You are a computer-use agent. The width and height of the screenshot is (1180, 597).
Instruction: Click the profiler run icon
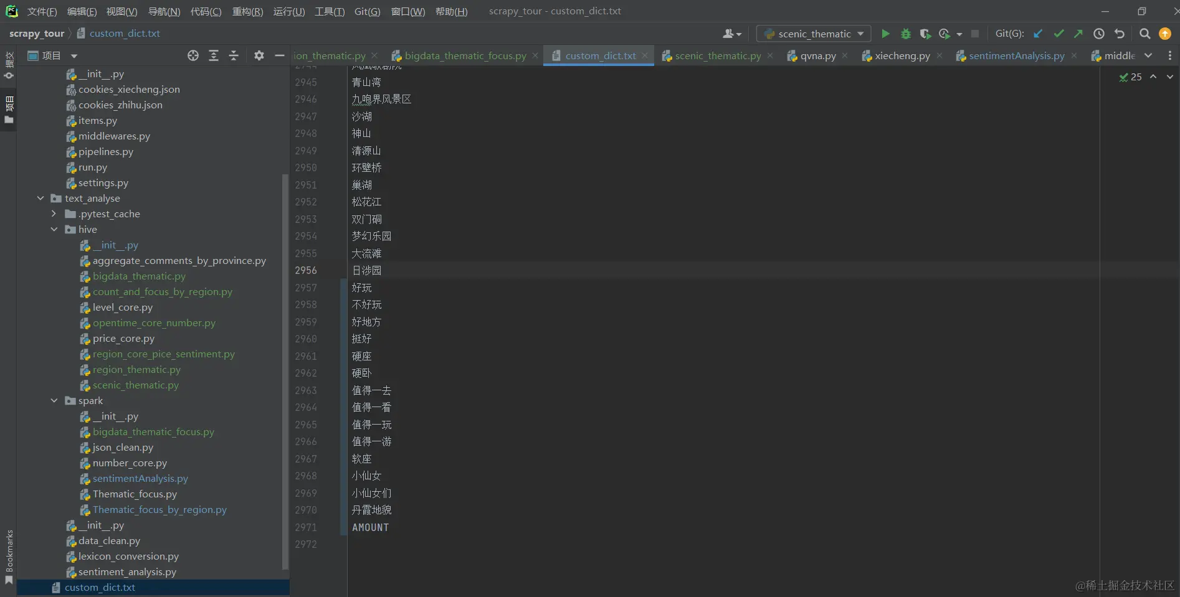[944, 34]
